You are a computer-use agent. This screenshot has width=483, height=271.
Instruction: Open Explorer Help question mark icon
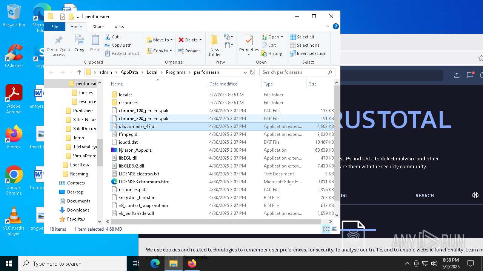(x=336, y=26)
